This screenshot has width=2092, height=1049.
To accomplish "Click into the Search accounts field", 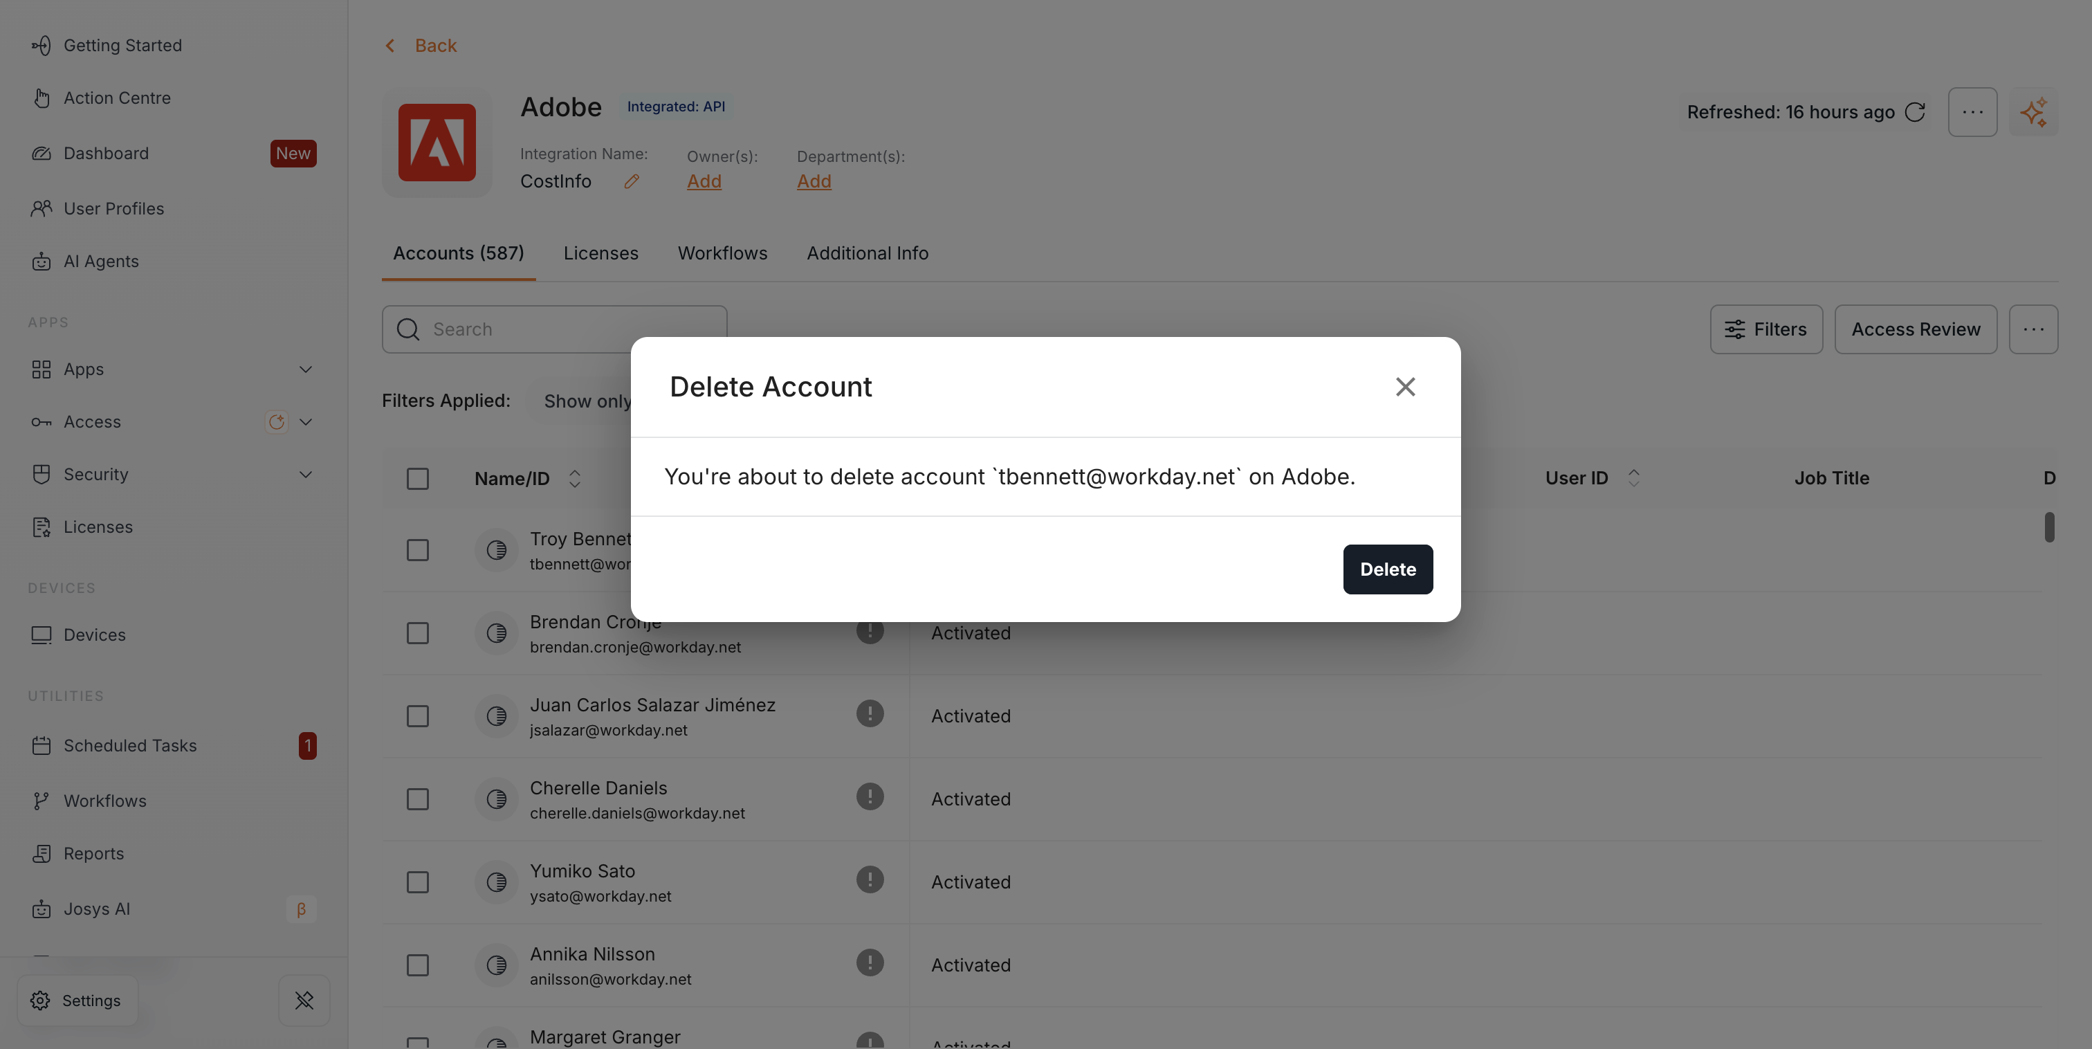I will pos(555,330).
